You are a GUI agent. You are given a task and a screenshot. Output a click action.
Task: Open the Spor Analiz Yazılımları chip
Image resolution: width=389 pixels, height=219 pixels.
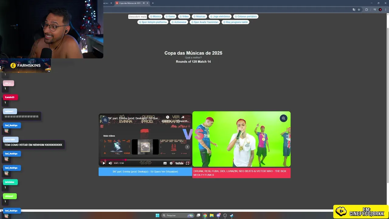tap(205, 22)
